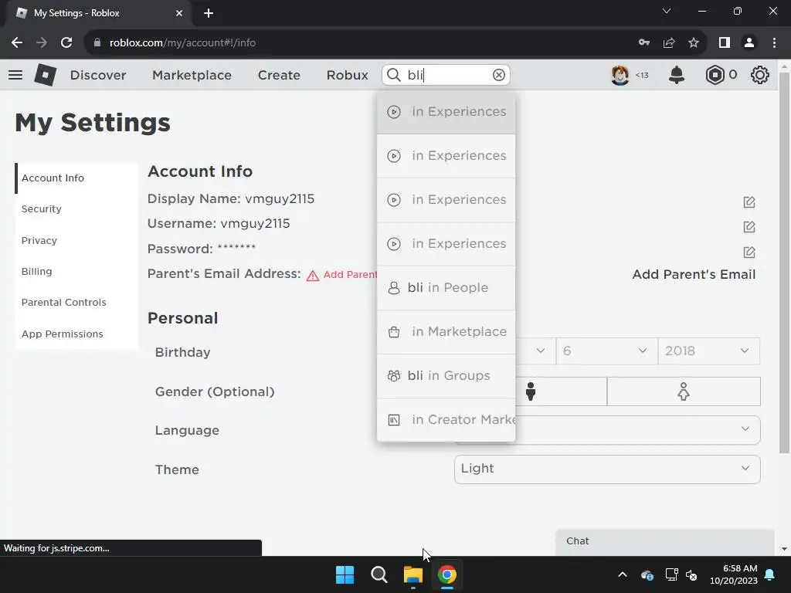
Task: Go to Robux page
Action: point(347,75)
